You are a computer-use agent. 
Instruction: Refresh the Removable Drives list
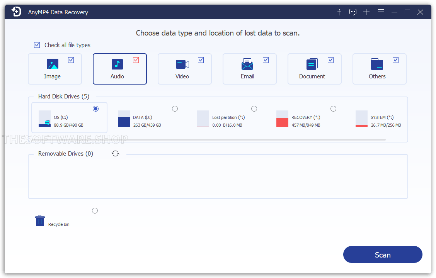point(116,154)
